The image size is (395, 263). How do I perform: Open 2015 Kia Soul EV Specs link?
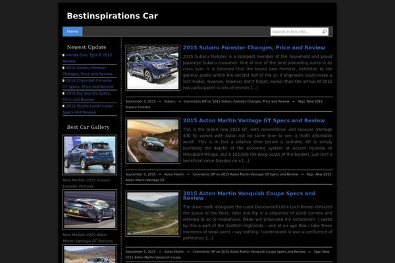tap(86, 97)
